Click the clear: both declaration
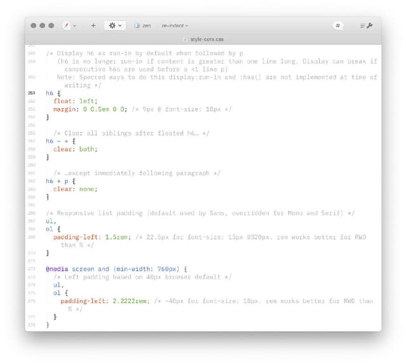 75,149
